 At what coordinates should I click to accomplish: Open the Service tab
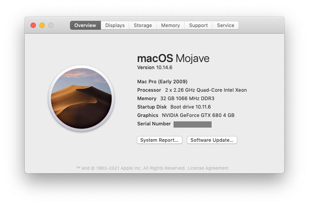225,25
